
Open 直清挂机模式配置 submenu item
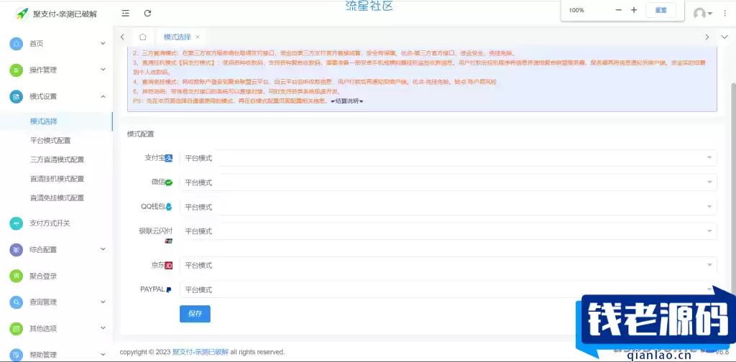point(56,179)
